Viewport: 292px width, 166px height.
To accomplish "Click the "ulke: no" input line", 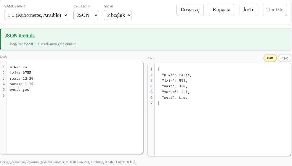I will click(x=18, y=67).
